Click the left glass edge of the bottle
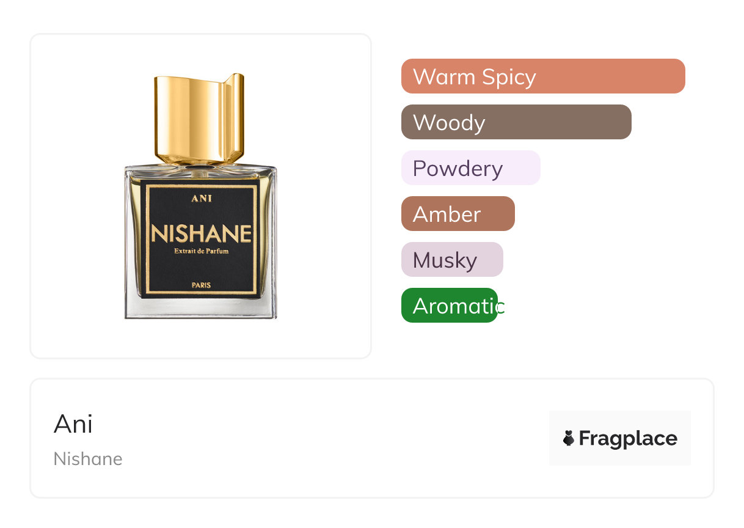This screenshot has width=744, height=528. pyautogui.click(x=127, y=244)
